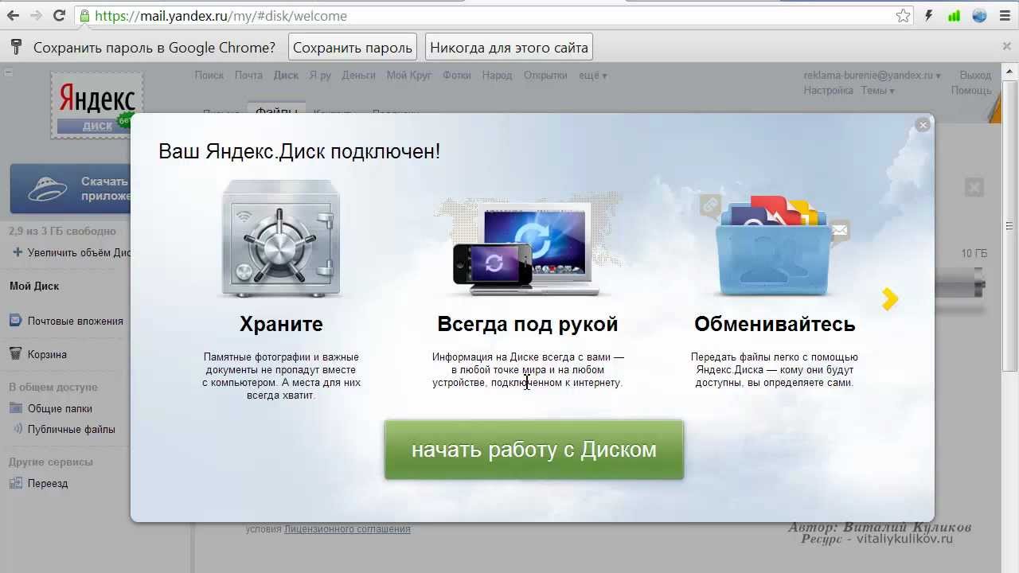Bookmark page with the star icon

click(903, 16)
